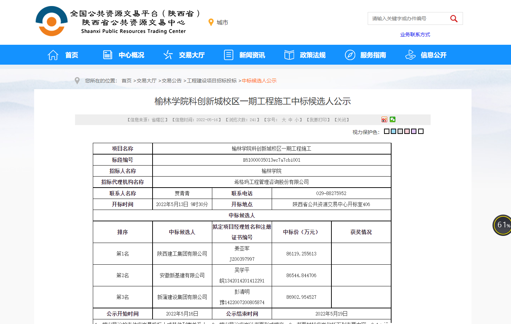Select the pink eye-protection color swatch

click(407, 131)
